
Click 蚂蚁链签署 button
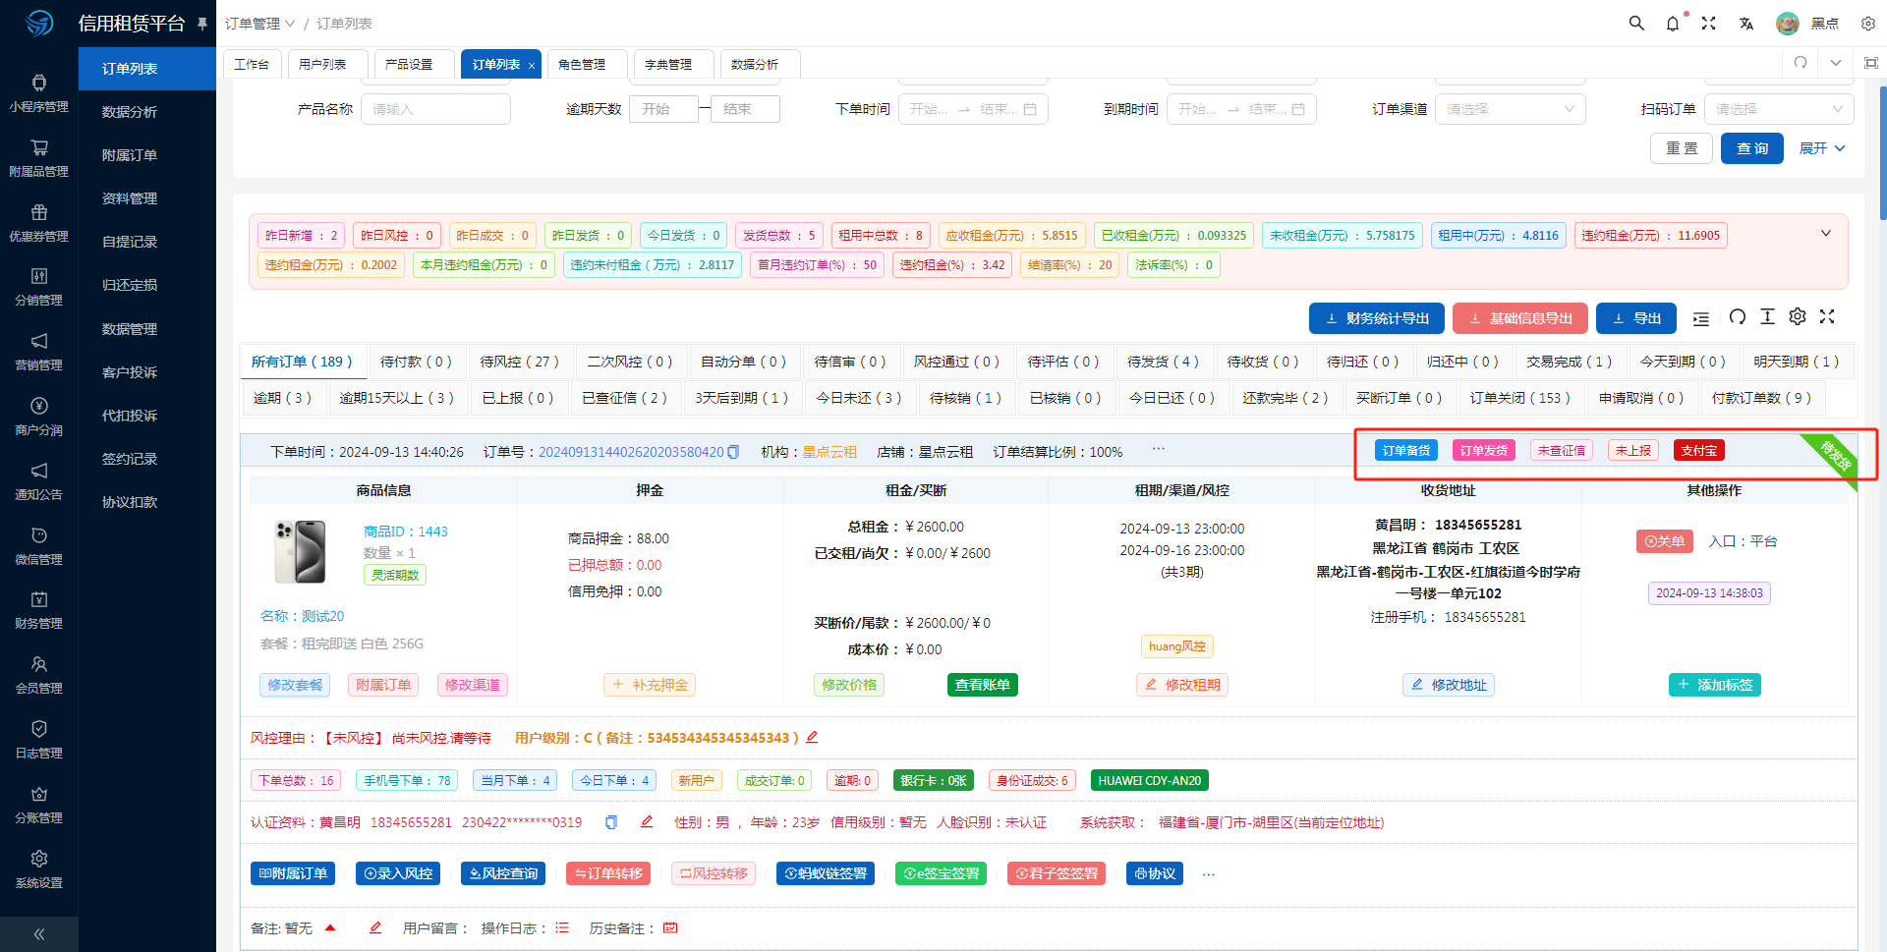(x=826, y=873)
